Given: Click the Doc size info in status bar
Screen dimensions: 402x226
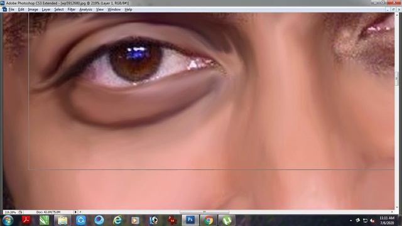Looking at the screenshot, I should 48,212.
